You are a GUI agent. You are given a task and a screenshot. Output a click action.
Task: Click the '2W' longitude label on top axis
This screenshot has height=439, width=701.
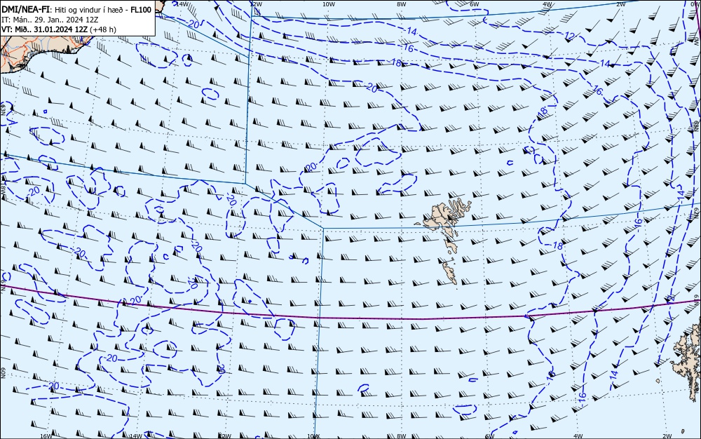(620, 4)
